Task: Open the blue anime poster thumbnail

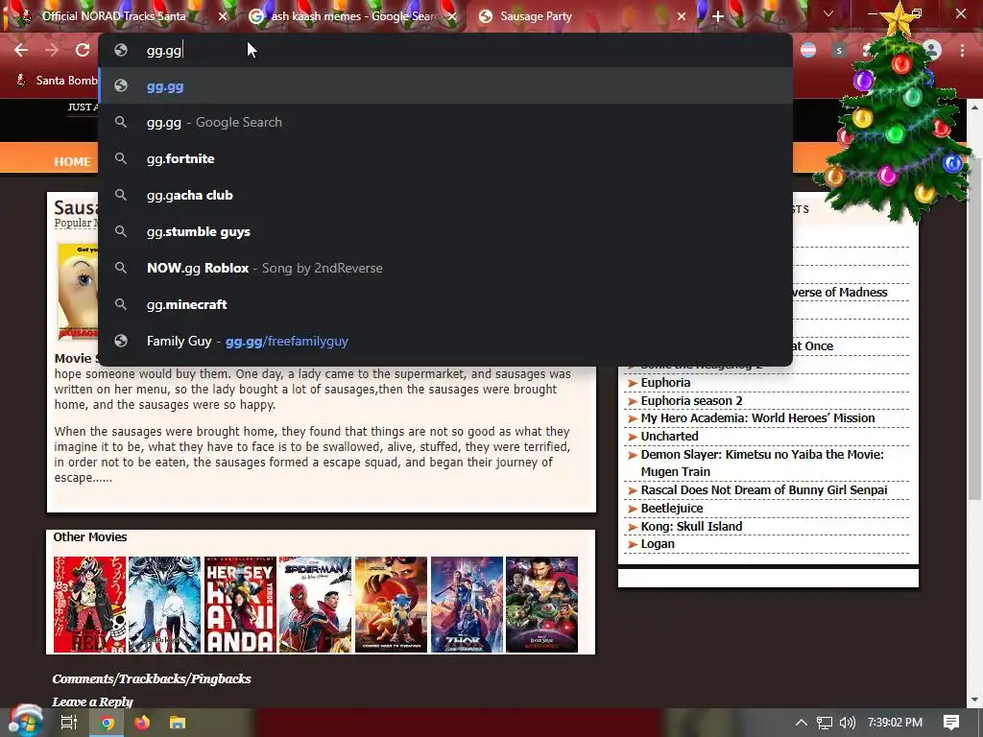Action: coord(164,605)
